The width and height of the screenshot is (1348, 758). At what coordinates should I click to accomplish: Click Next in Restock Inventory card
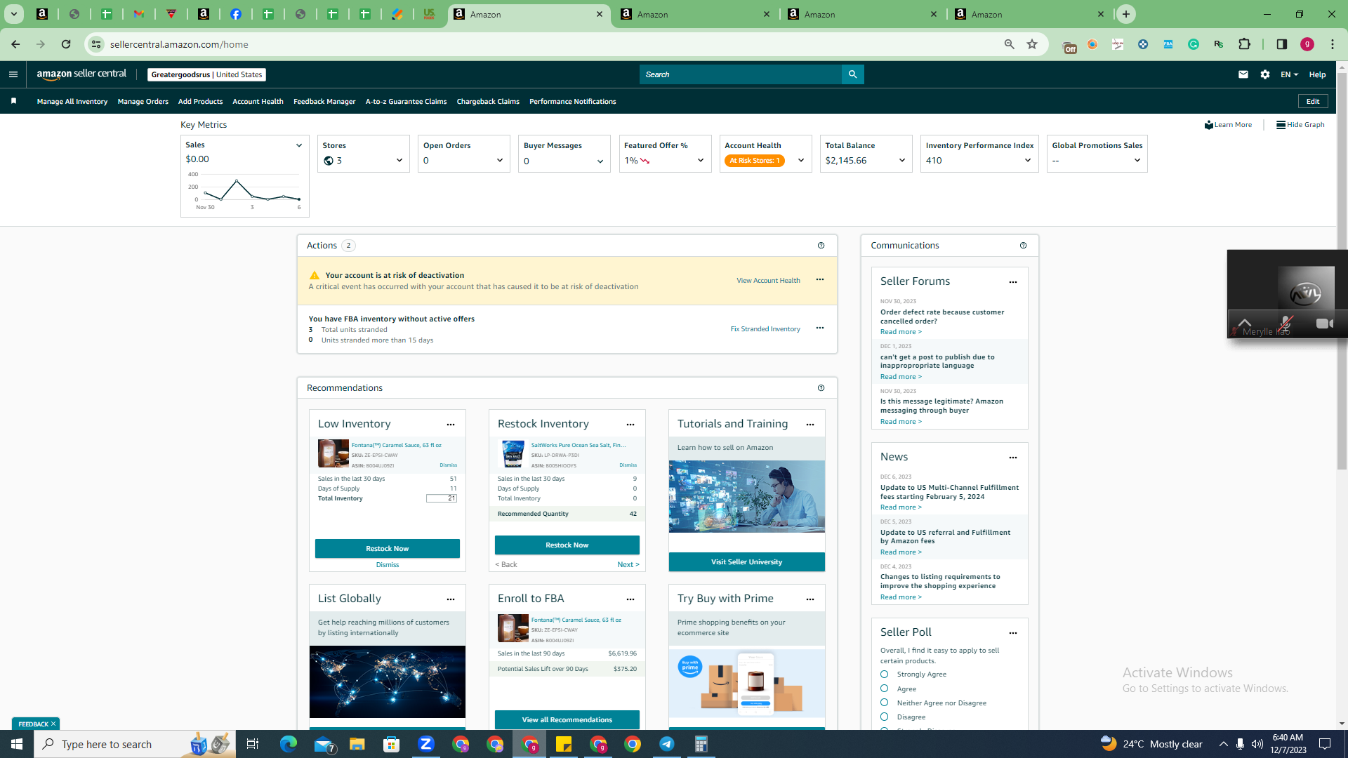[628, 565]
